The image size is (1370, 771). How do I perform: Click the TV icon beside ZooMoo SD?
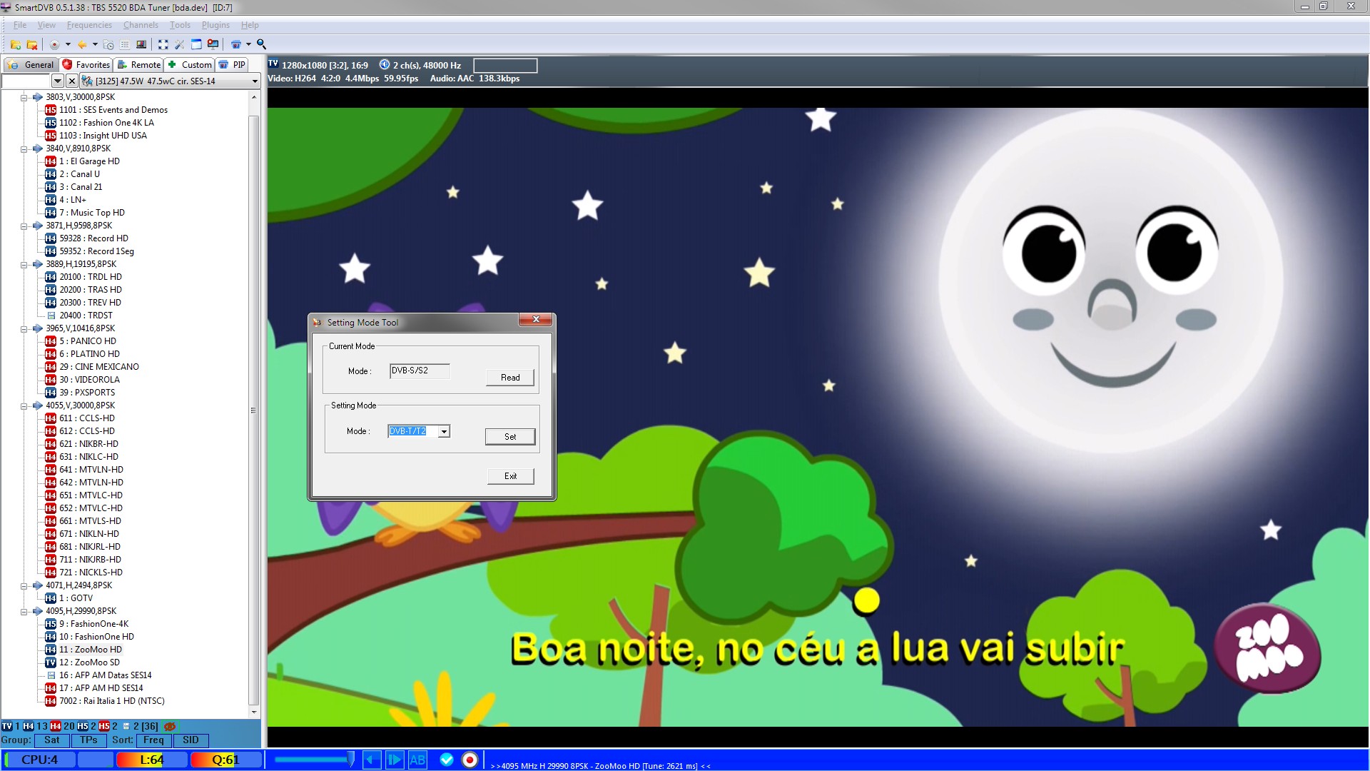[51, 662]
